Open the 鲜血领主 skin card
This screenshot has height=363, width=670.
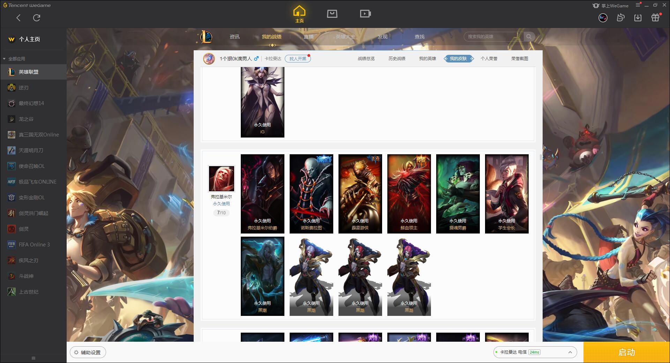tap(409, 194)
